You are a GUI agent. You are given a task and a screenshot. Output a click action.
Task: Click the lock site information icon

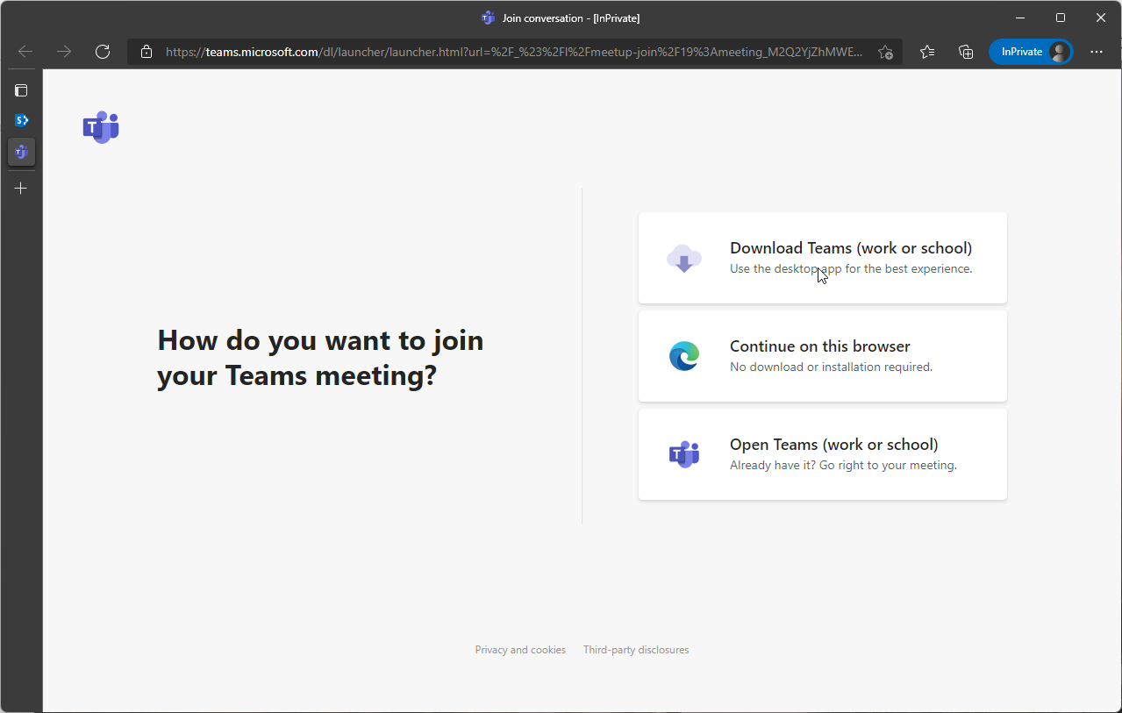coord(147,52)
